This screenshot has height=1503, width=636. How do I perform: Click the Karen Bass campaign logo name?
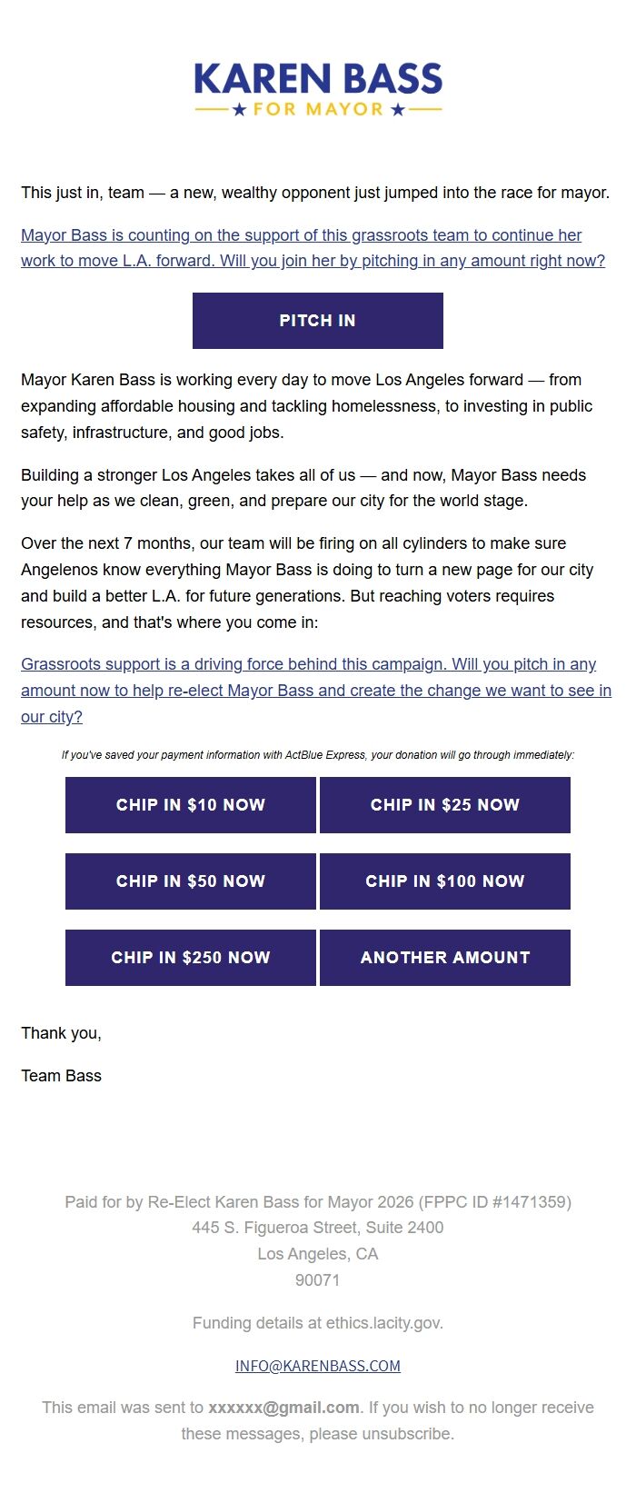pos(318,80)
